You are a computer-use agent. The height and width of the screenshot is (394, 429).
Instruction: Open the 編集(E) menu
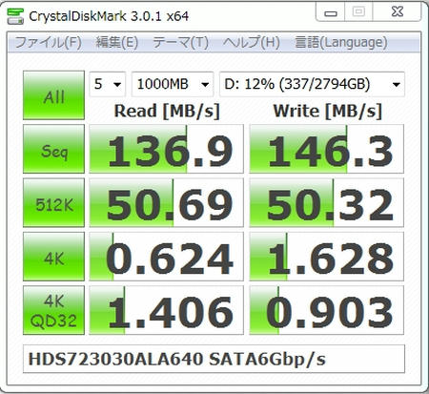117,42
